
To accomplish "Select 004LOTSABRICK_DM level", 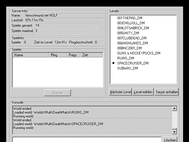I will 133,28.
